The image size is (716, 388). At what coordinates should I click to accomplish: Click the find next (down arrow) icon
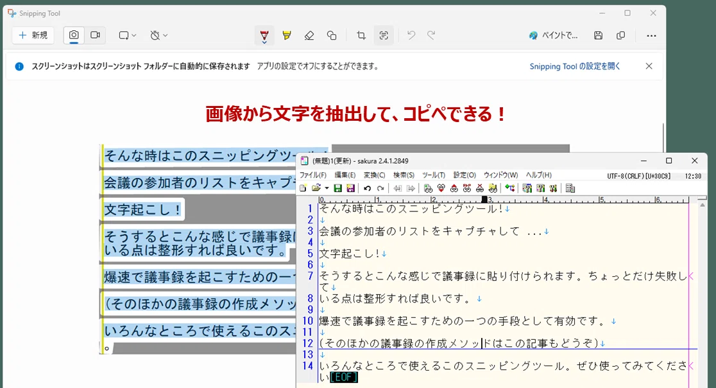point(441,188)
